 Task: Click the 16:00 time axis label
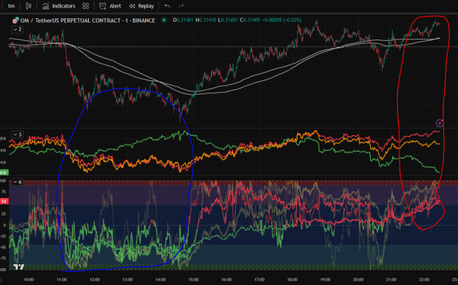click(226, 280)
